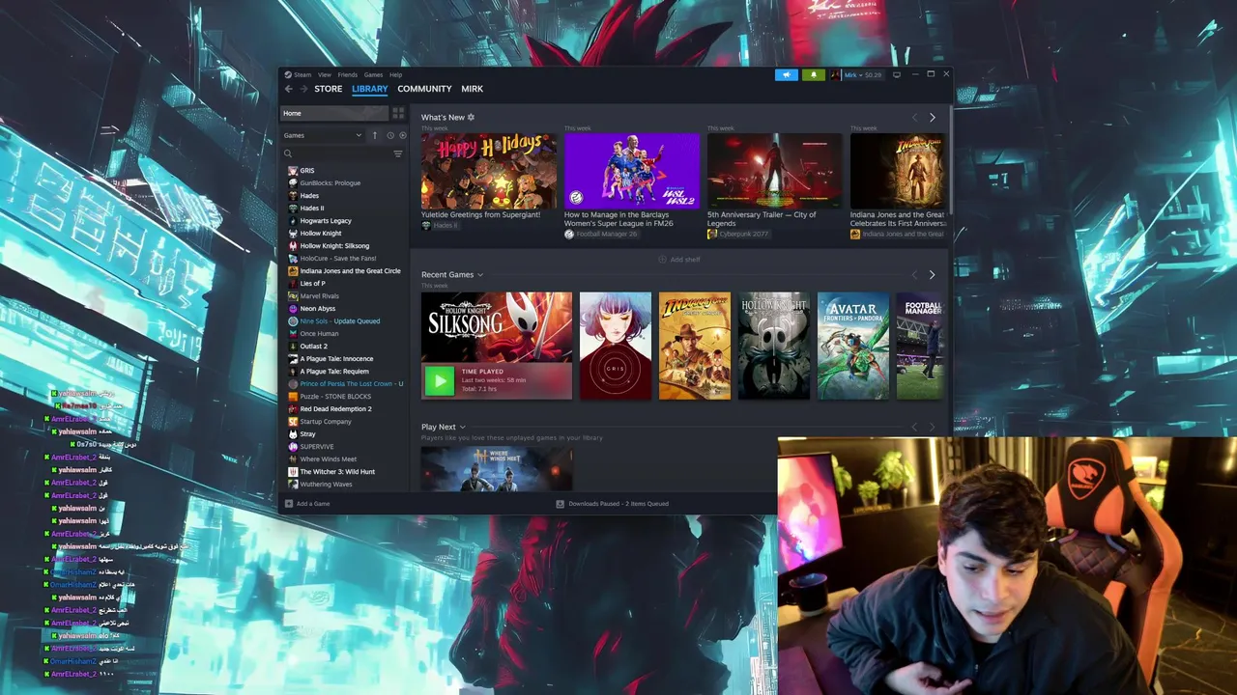Click the library game search field
The height and width of the screenshot is (695, 1237).
[342, 153]
